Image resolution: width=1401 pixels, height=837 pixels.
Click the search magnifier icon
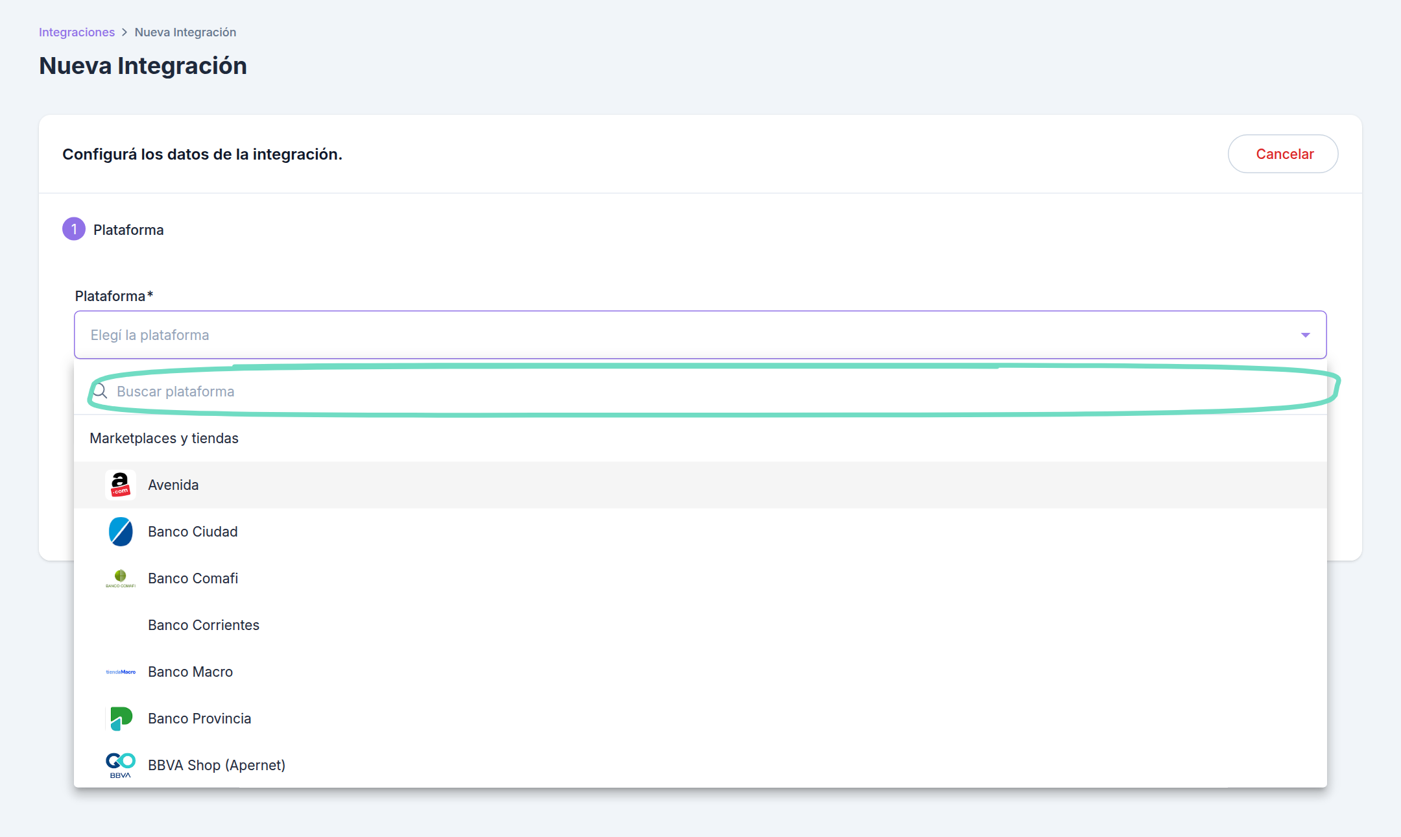pos(99,391)
